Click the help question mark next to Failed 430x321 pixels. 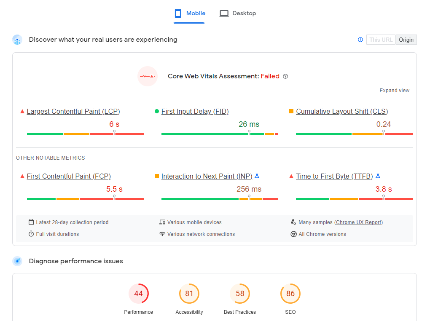(x=285, y=76)
